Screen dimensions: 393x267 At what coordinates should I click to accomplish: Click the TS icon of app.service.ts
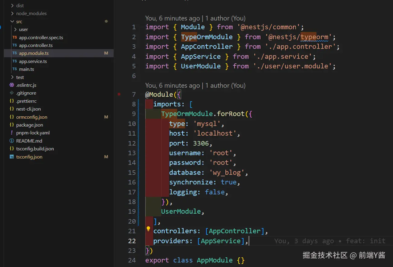[14, 61]
